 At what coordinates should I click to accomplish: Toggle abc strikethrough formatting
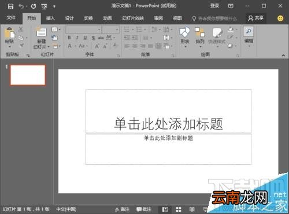point(101,38)
